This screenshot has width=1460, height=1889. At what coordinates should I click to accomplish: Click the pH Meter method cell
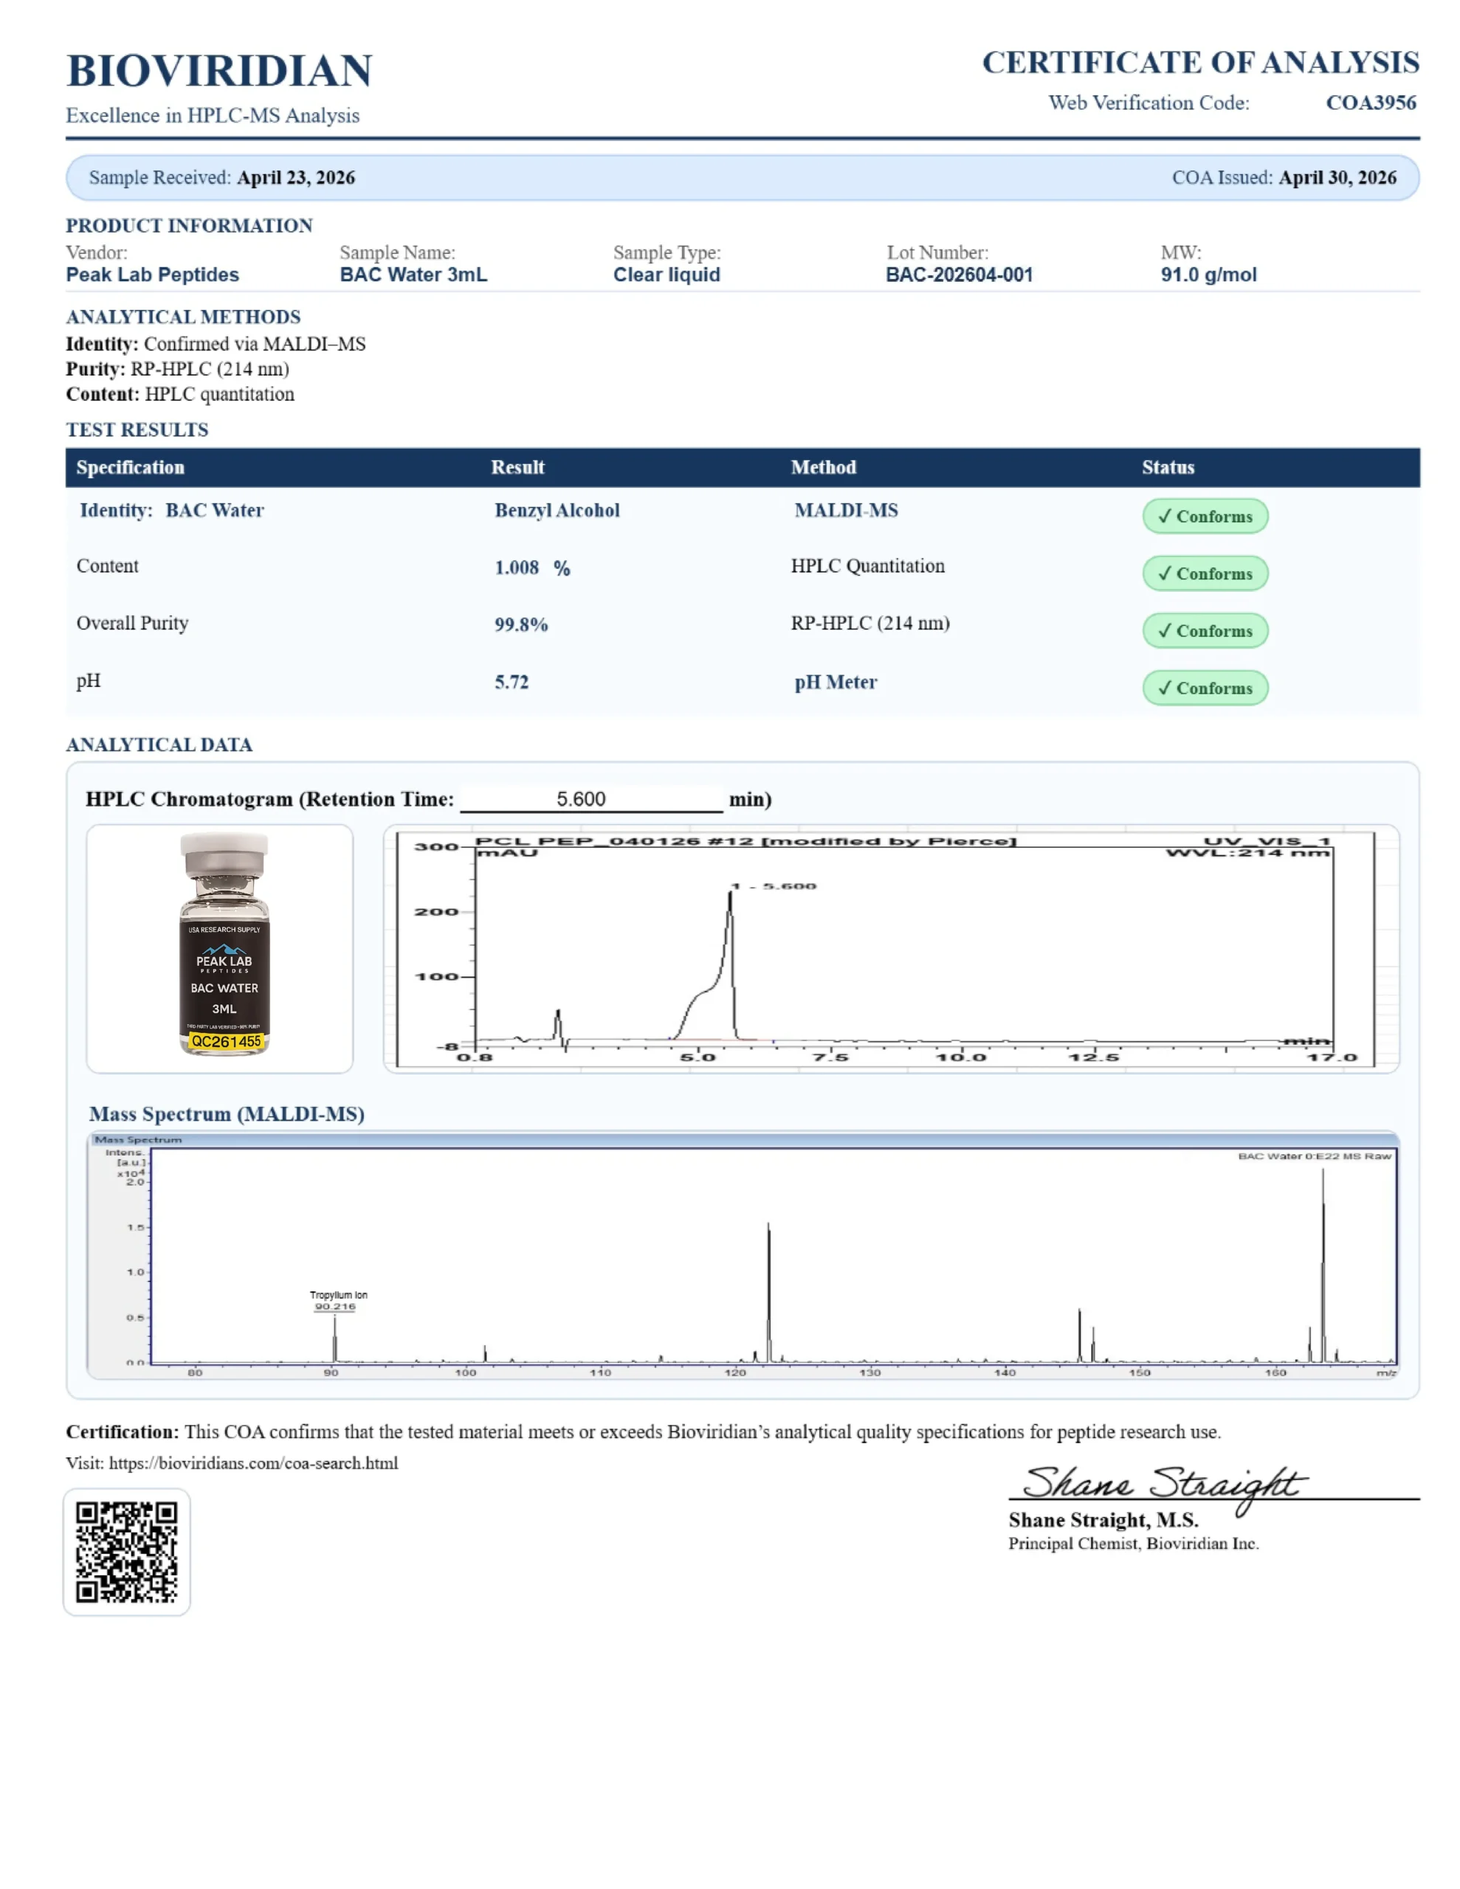[836, 683]
